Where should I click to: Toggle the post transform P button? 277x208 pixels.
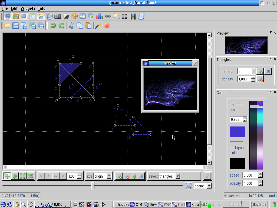pos(141,176)
